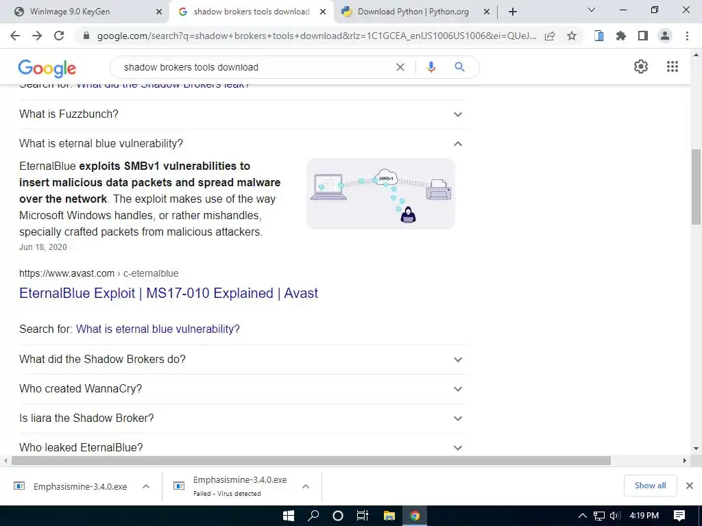Open the volume tray icon
Image resolution: width=702 pixels, height=526 pixels.
tap(615, 516)
